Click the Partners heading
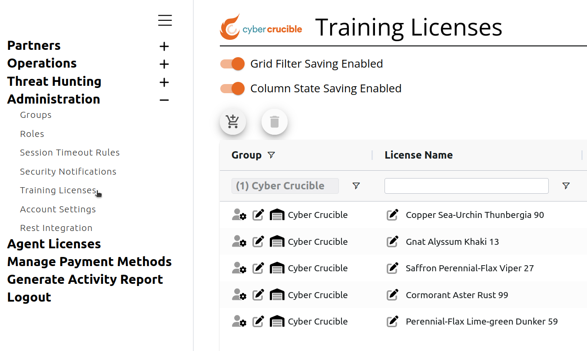 pos(34,45)
